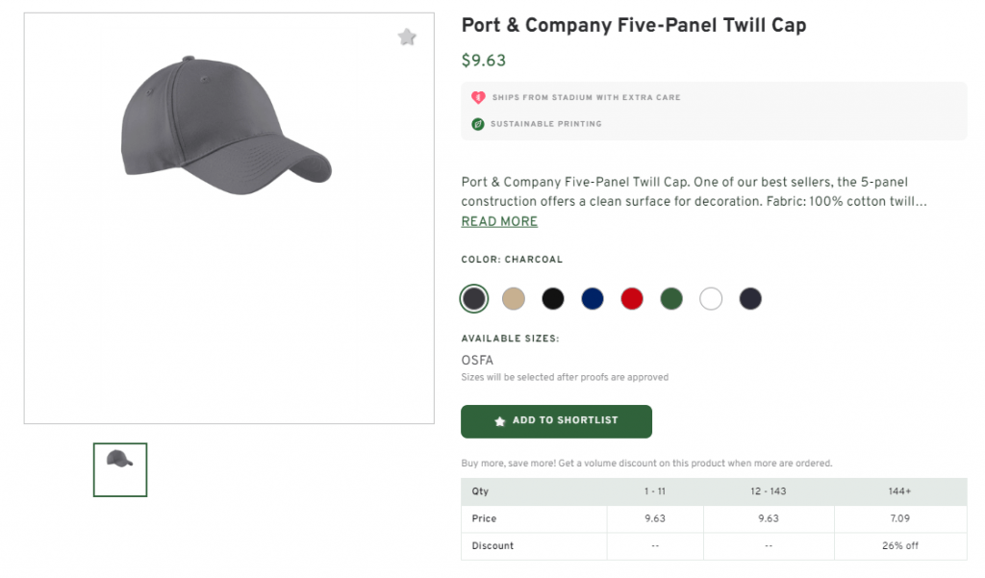Select the red color swatch

pyautogui.click(x=632, y=298)
